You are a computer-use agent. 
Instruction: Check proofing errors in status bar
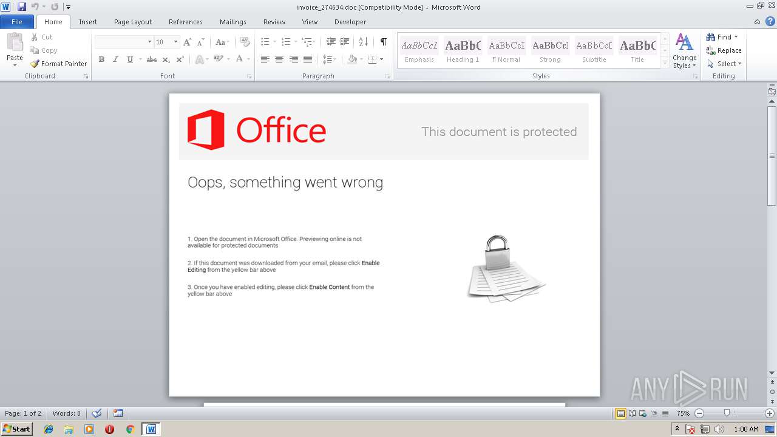pyautogui.click(x=97, y=413)
